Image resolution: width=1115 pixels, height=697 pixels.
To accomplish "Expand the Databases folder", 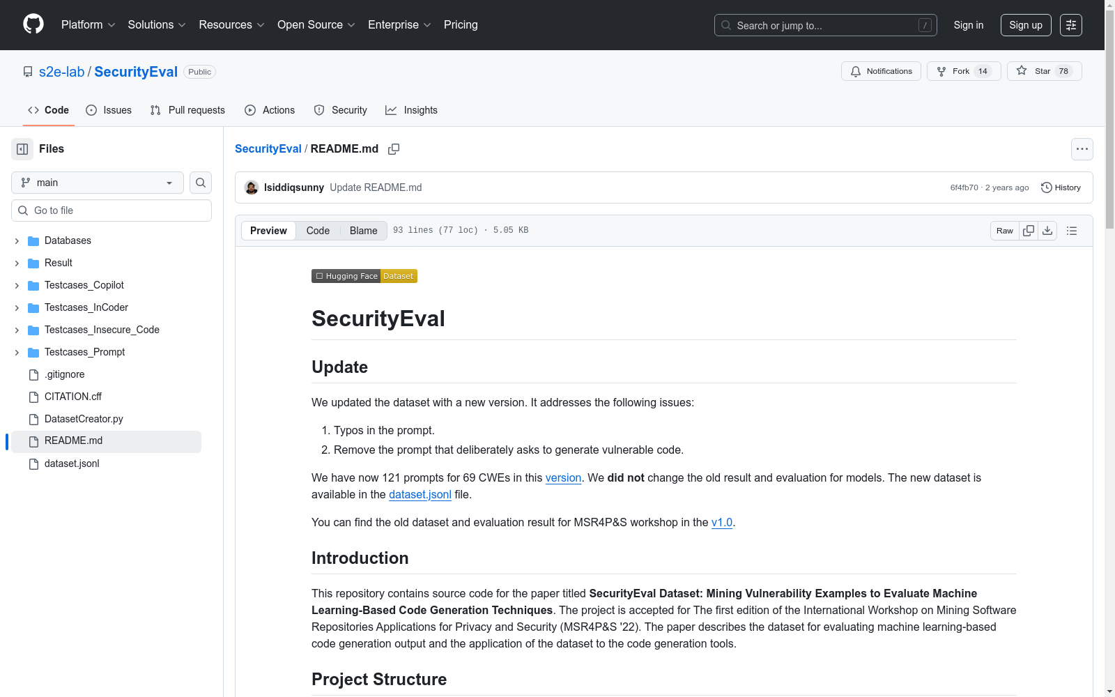I will pyautogui.click(x=17, y=241).
